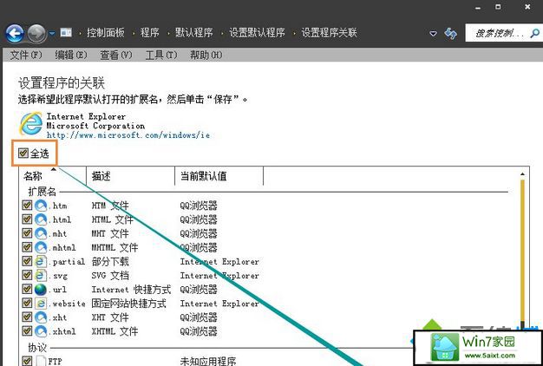Open address bar history dropdown arrow
The width and height of the screenshot is (543, 366).
433,34
